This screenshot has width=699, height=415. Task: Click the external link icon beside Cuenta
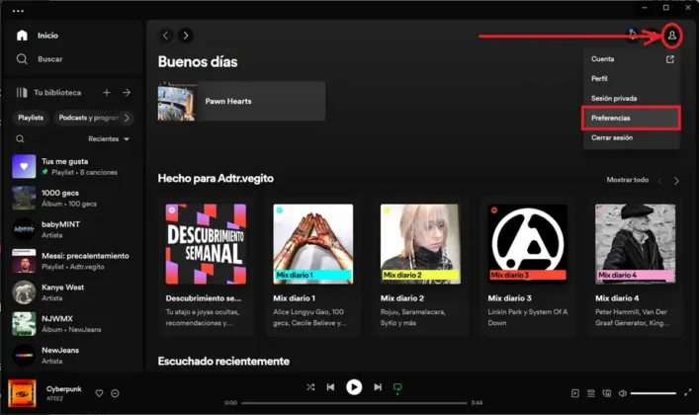tap(670, 59)
